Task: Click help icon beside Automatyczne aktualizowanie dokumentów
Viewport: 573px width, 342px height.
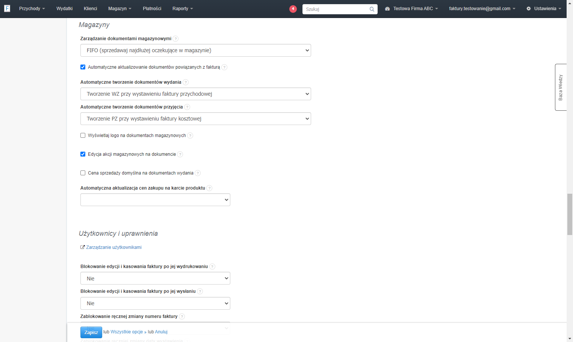Action: (224, 67)
